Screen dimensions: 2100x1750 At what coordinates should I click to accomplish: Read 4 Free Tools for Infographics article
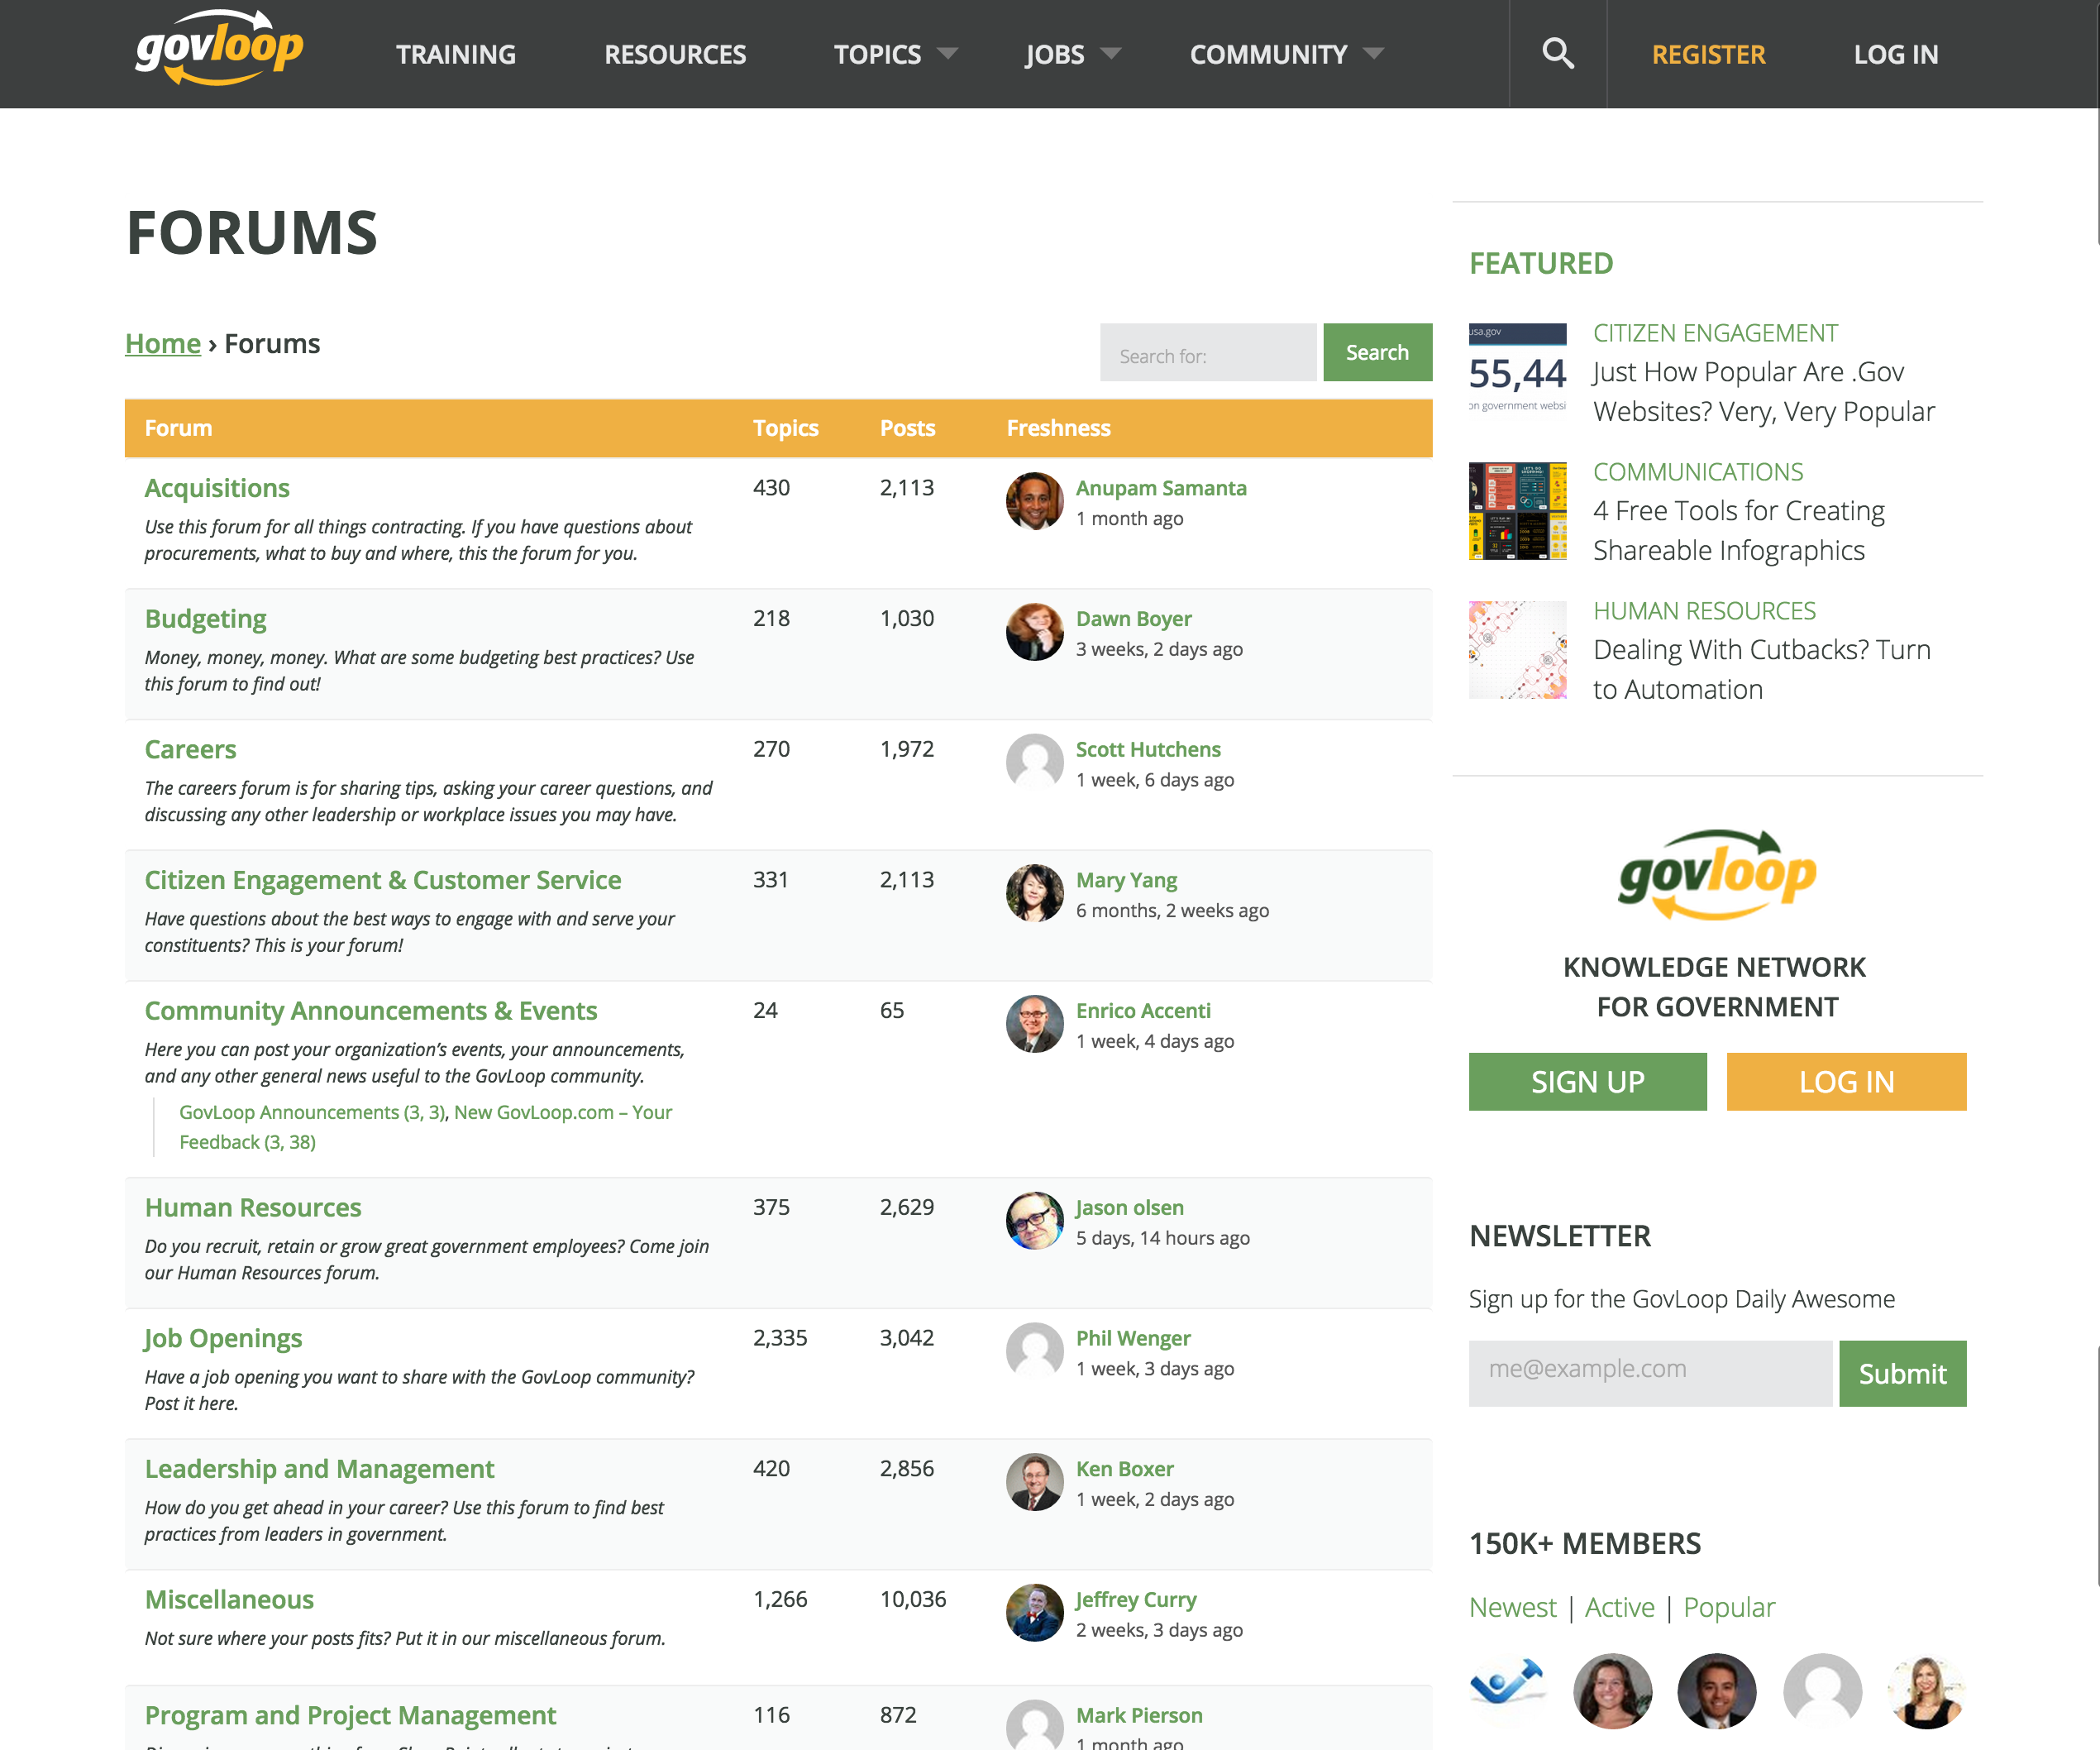1738,531
